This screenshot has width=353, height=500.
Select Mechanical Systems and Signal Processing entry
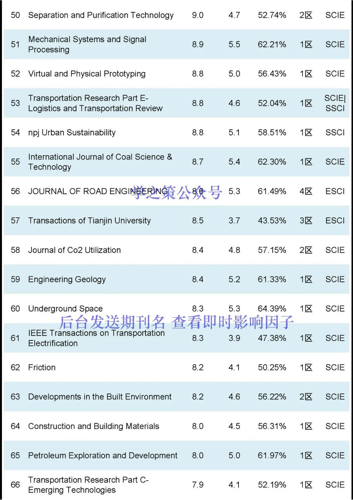click(x=87, y=44)
